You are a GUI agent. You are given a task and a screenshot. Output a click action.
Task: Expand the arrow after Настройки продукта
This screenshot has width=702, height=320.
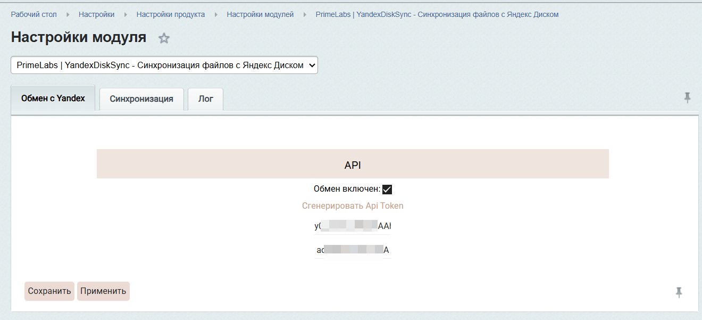[216, 15]
